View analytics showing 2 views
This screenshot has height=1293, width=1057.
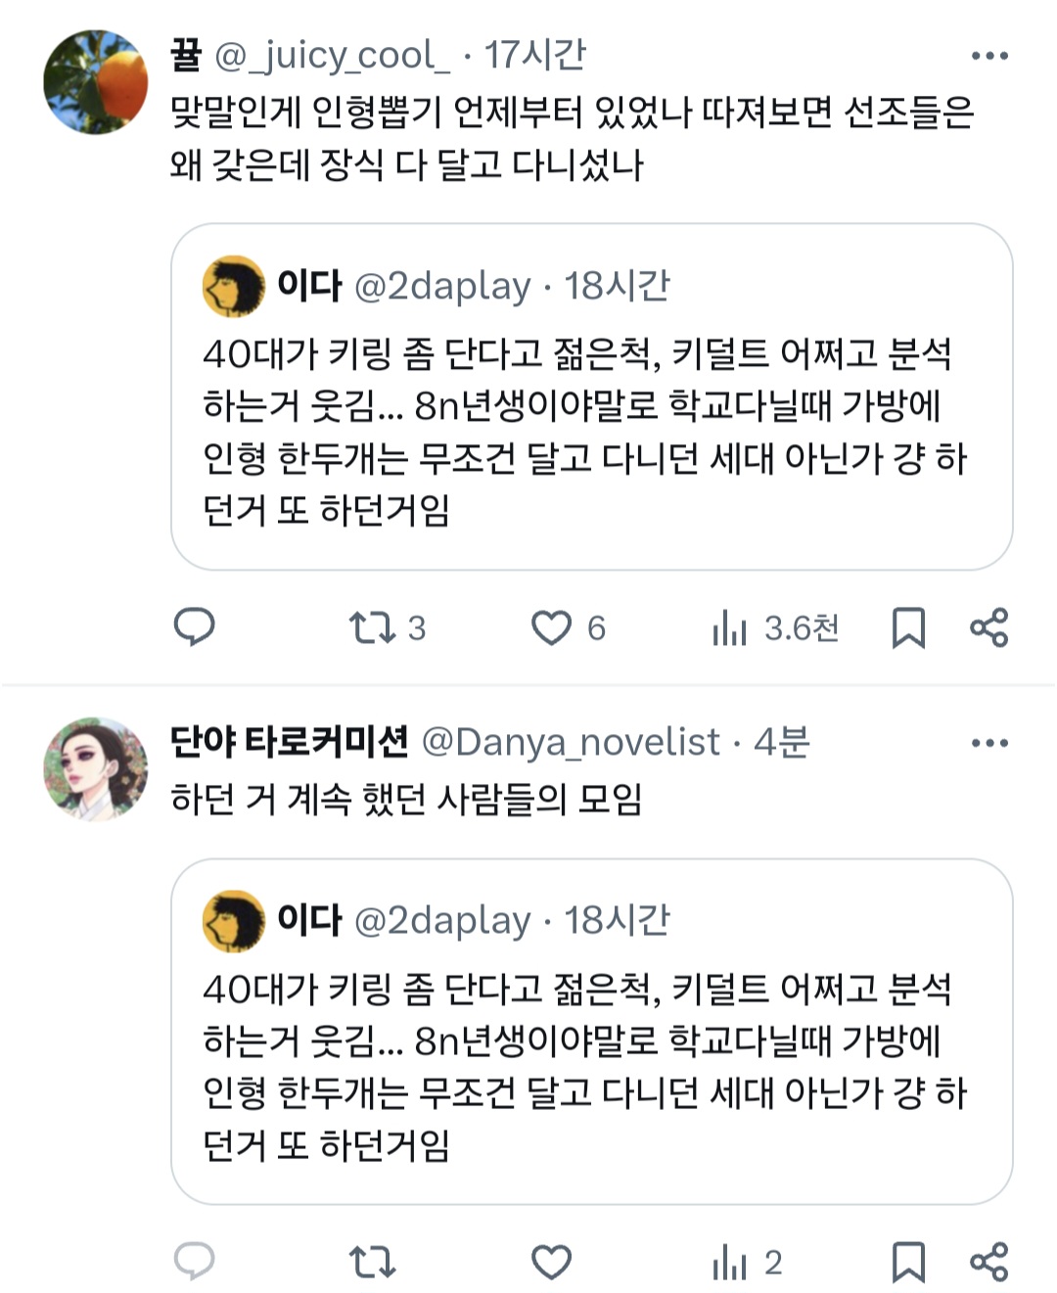pyautogui.click(x=747, y=1262)
